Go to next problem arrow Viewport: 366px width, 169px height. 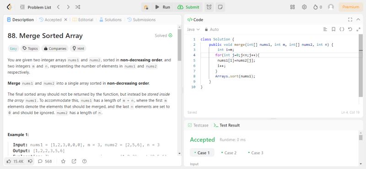point(68,7)
